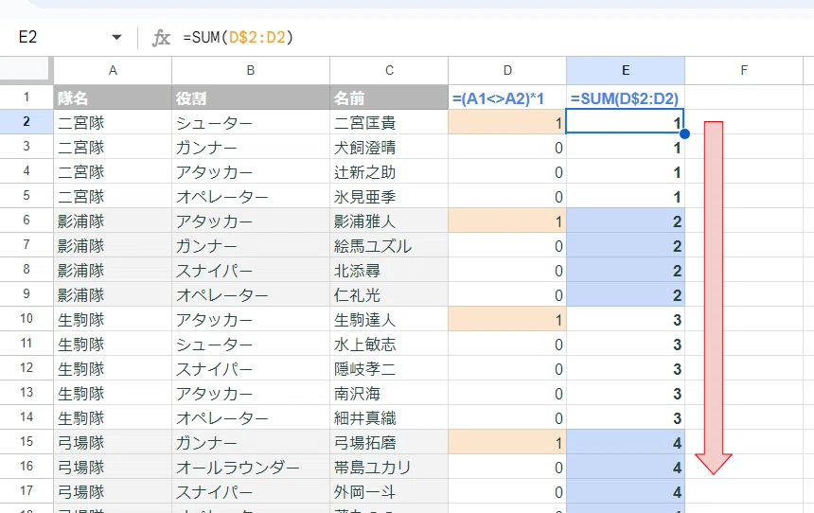Click cell D6 with value 1

coord(507,221)
